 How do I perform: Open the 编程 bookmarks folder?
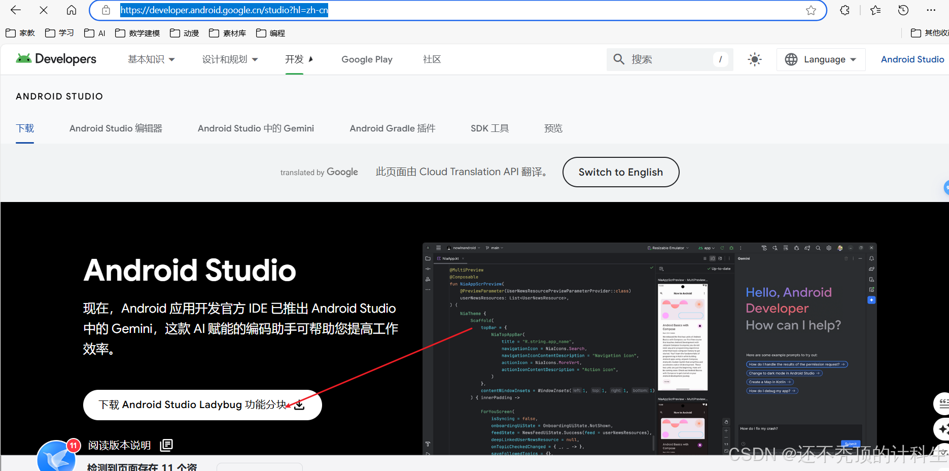pos(270,33)
